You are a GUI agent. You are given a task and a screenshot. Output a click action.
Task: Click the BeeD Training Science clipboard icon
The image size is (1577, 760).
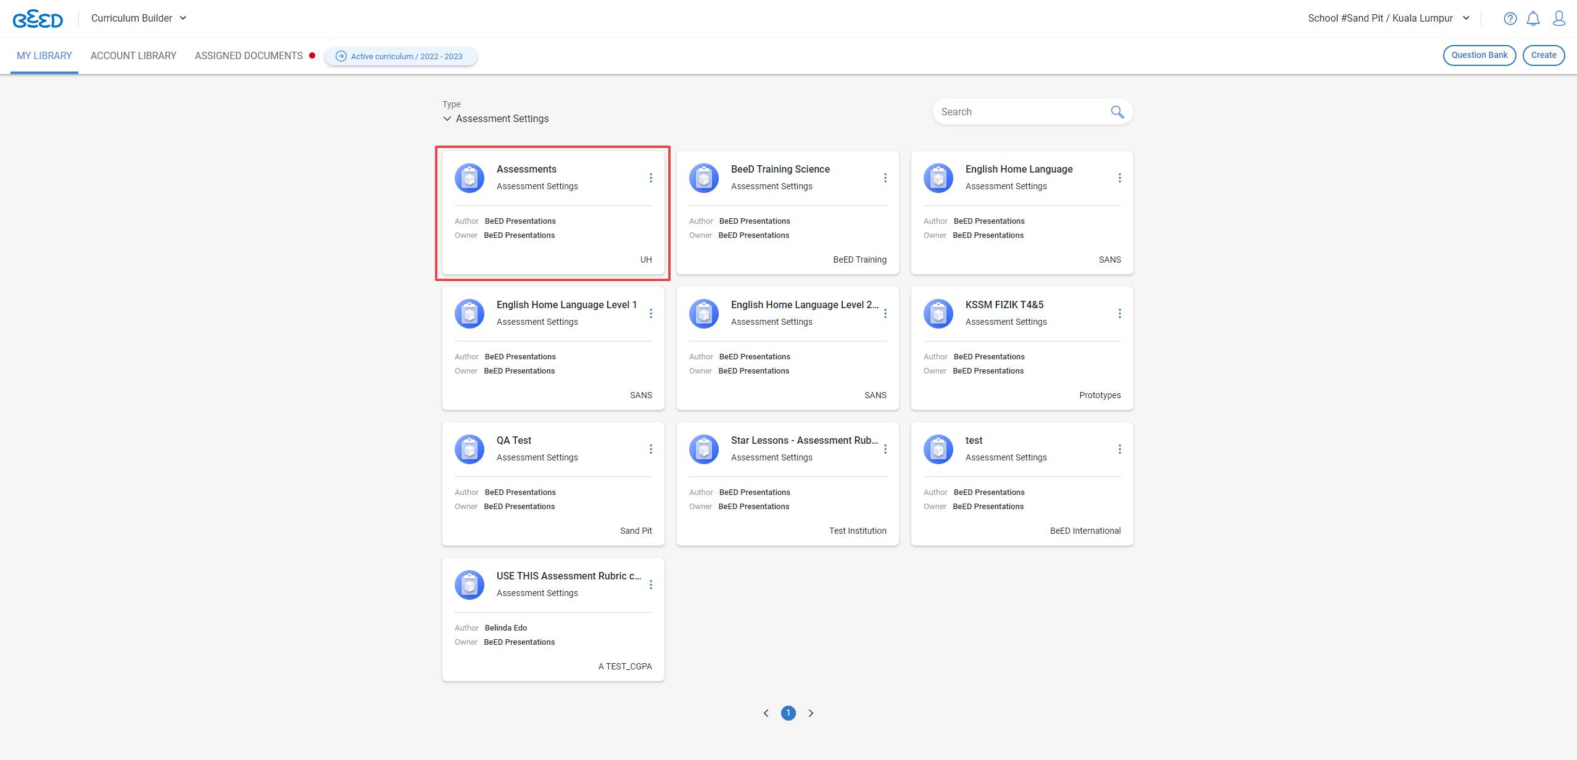coord(704,178)
